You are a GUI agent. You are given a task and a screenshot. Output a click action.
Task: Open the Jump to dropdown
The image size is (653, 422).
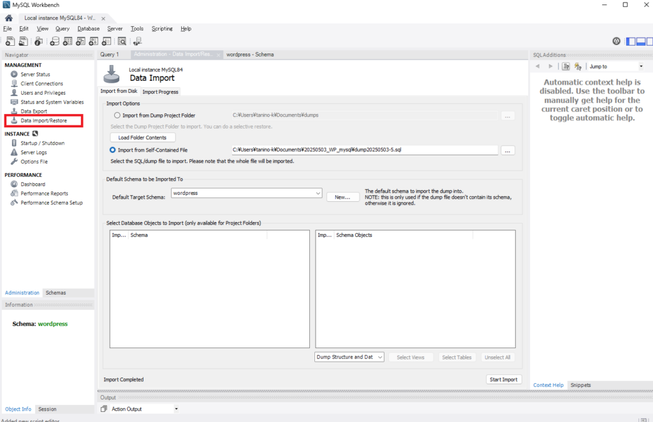pos(617,67)
